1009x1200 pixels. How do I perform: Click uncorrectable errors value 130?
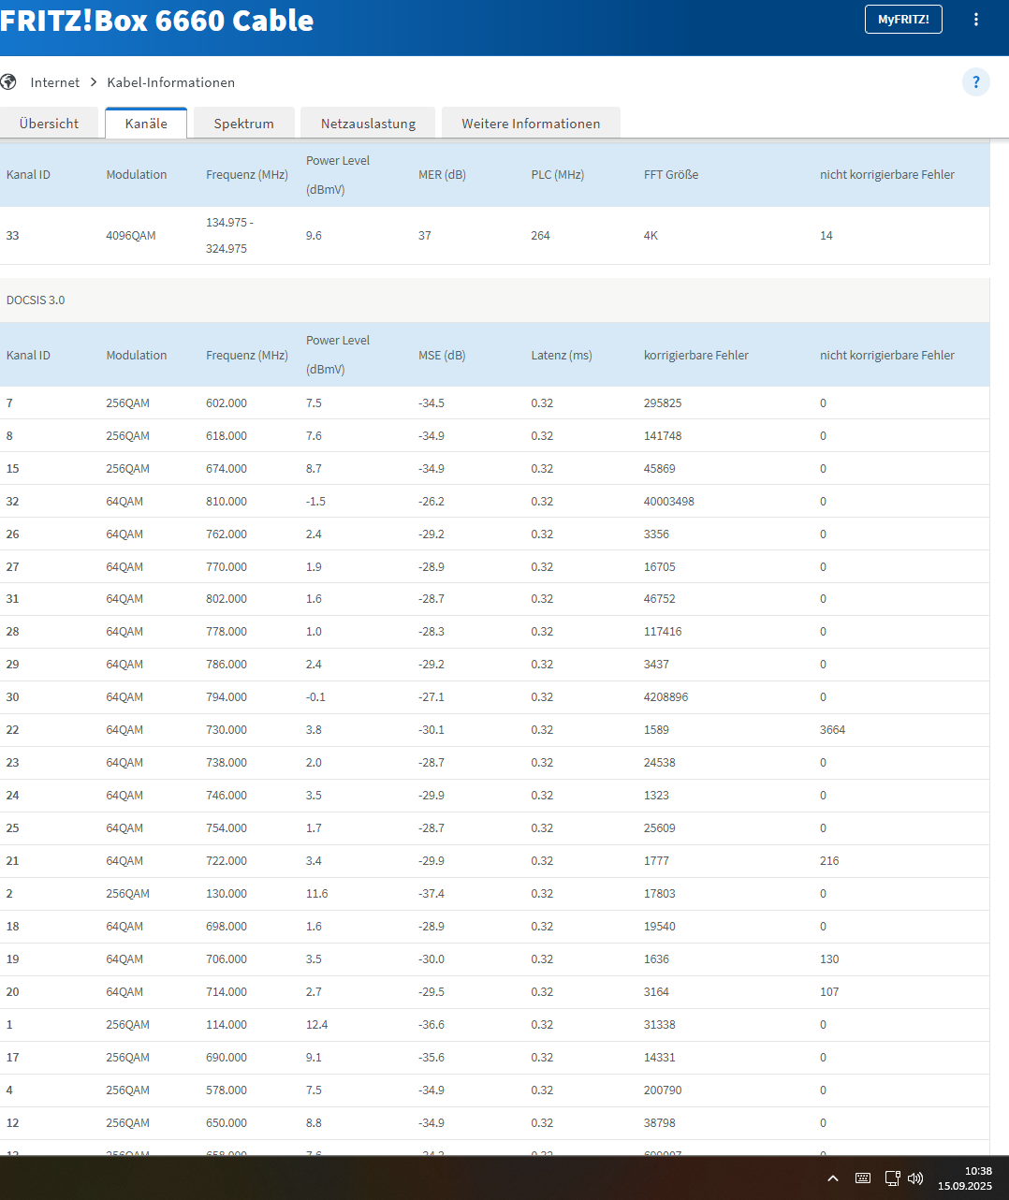click(x=829, y=959)
